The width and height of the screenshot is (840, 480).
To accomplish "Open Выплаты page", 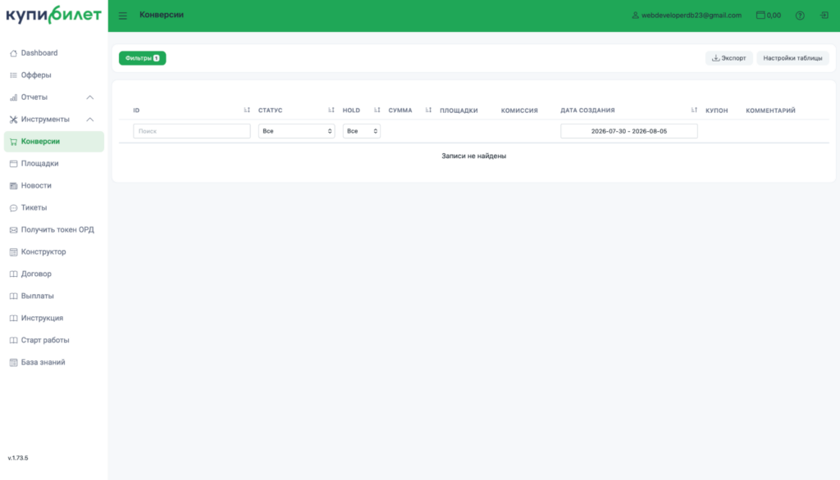I will click(53, 296).
